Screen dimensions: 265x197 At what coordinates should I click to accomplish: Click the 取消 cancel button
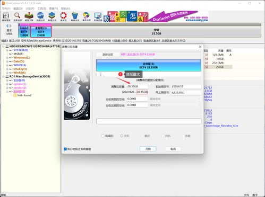pos(173,149)
